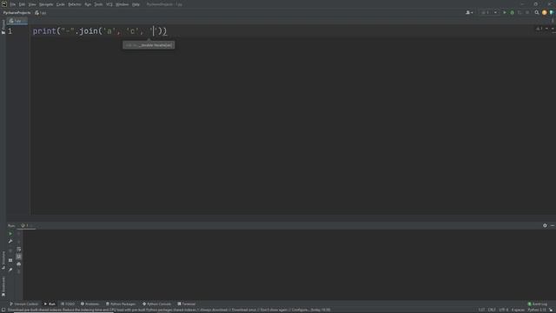Click the PycharmProjects breadcrumb
This screenshot has width=556, height=313.
[x=17, y=13]
